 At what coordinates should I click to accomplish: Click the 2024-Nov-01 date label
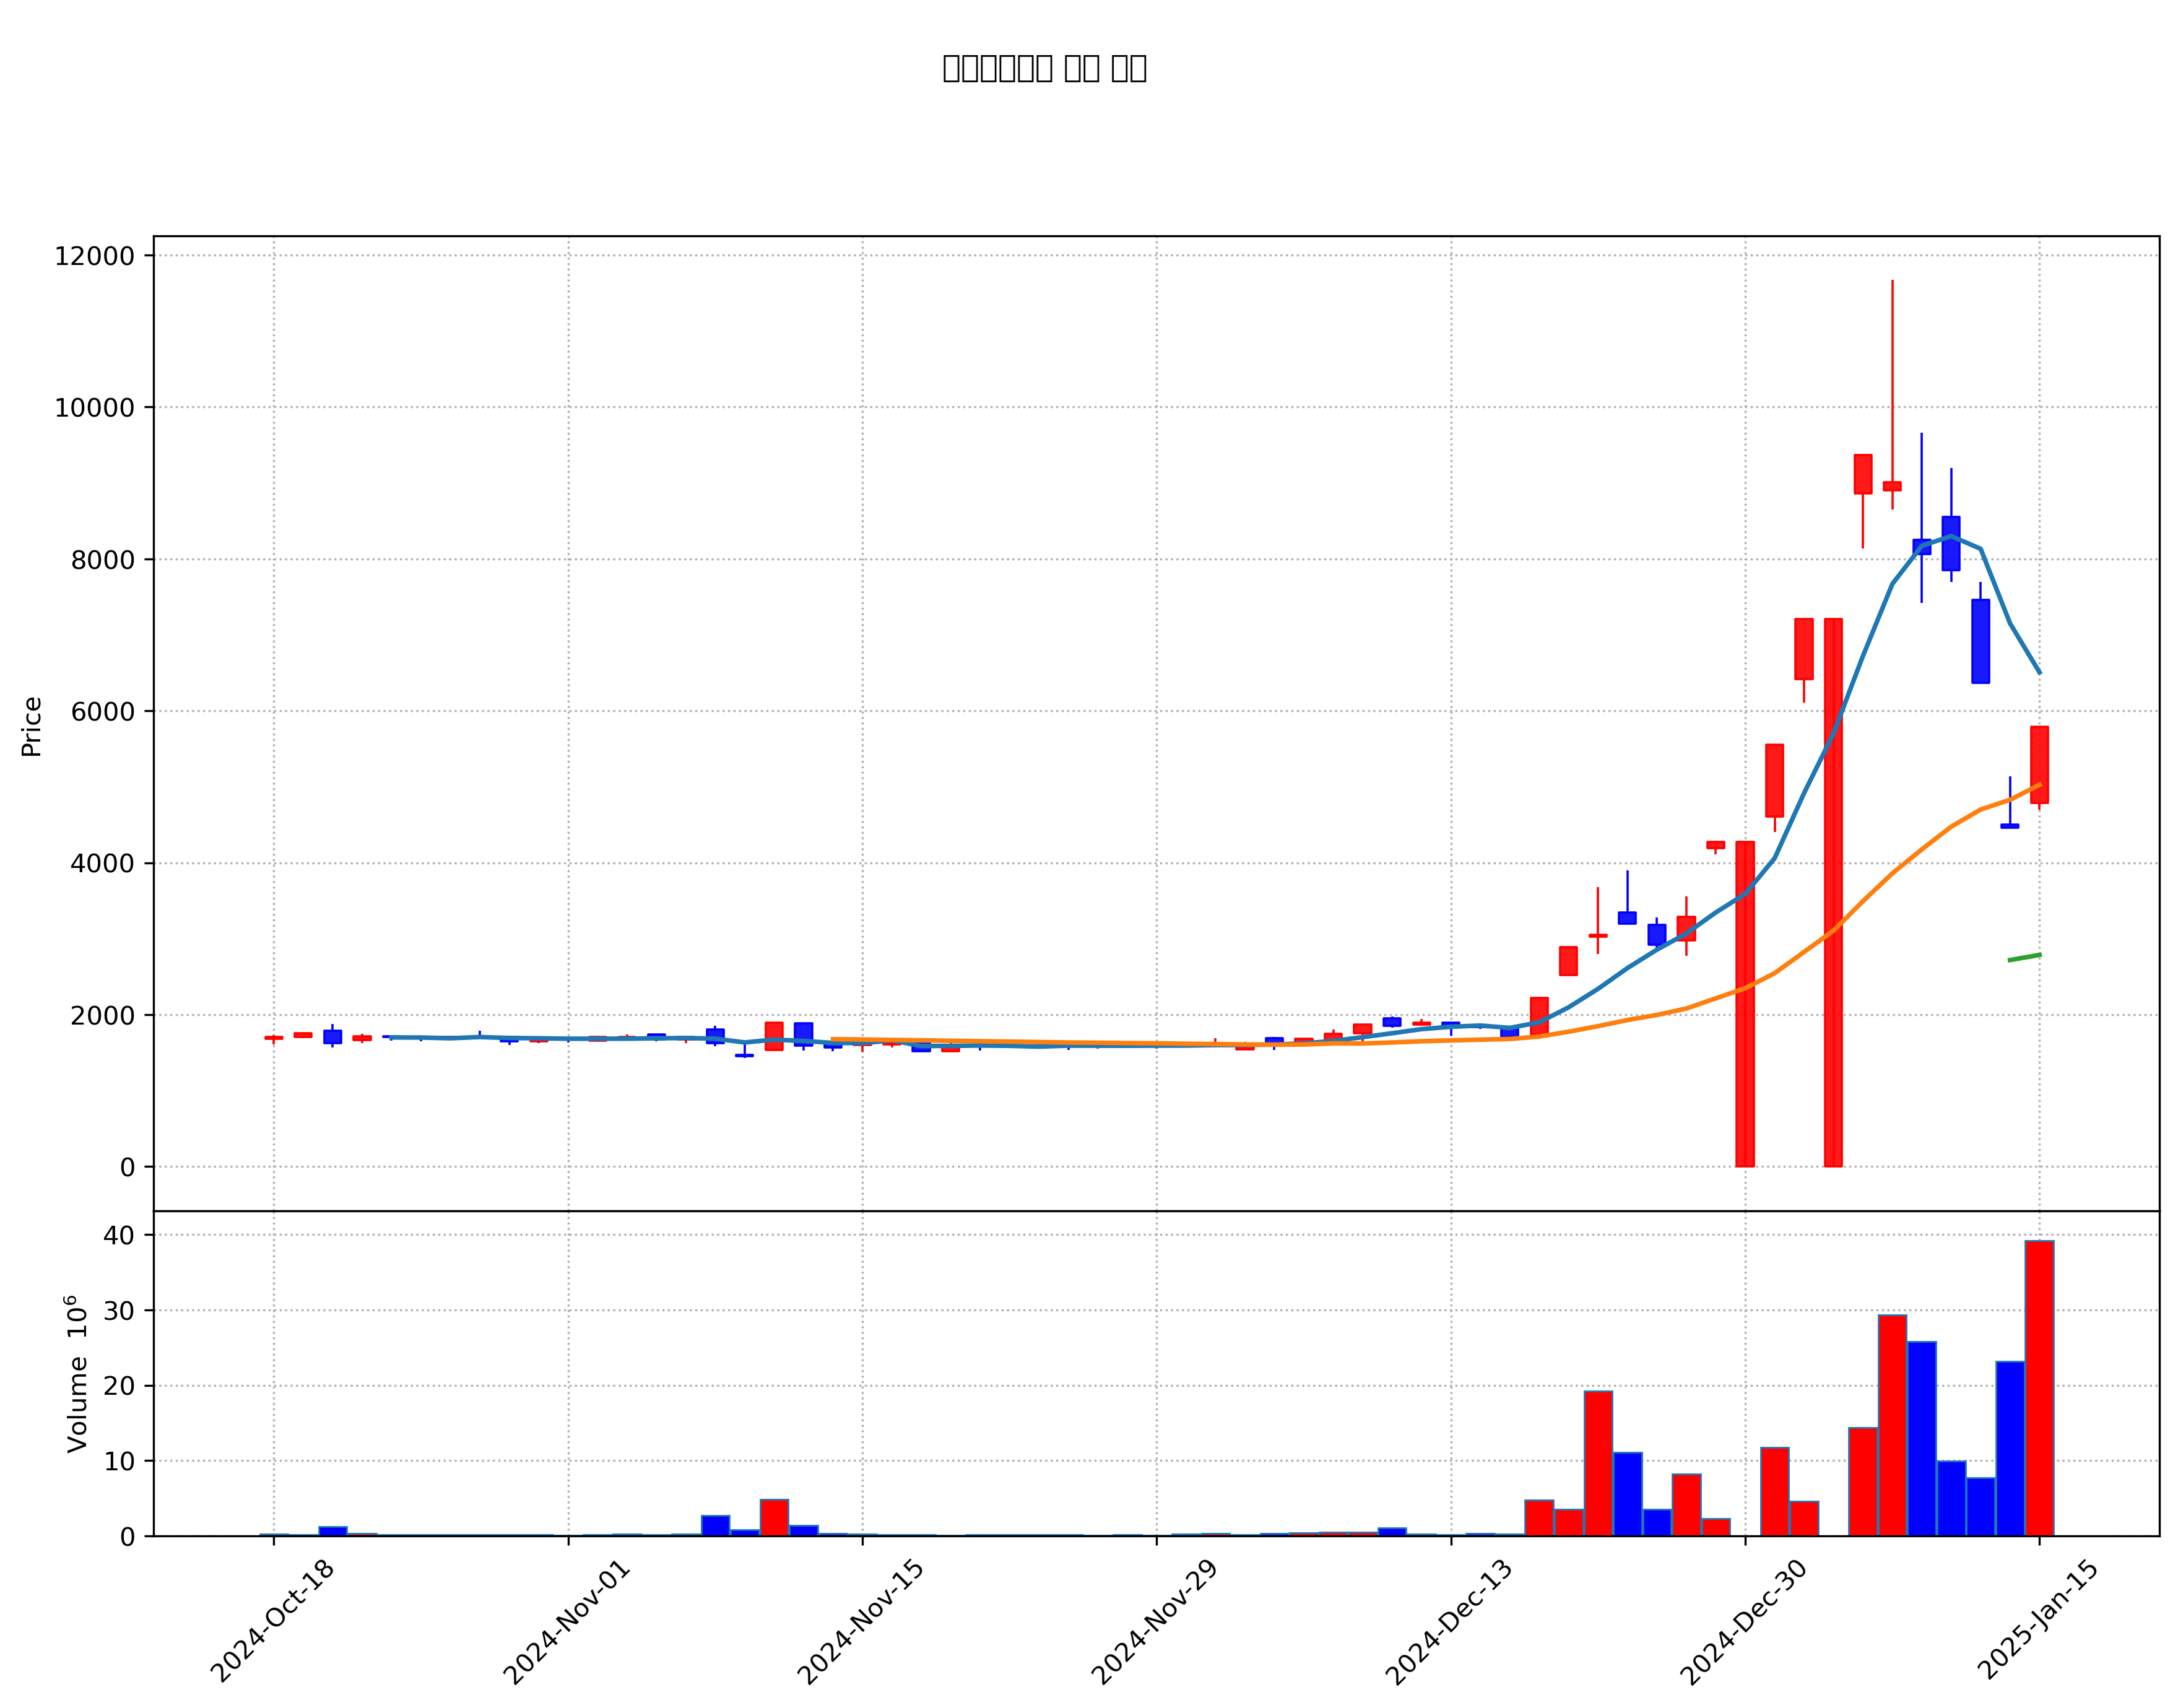click(x=566, y=1621)
